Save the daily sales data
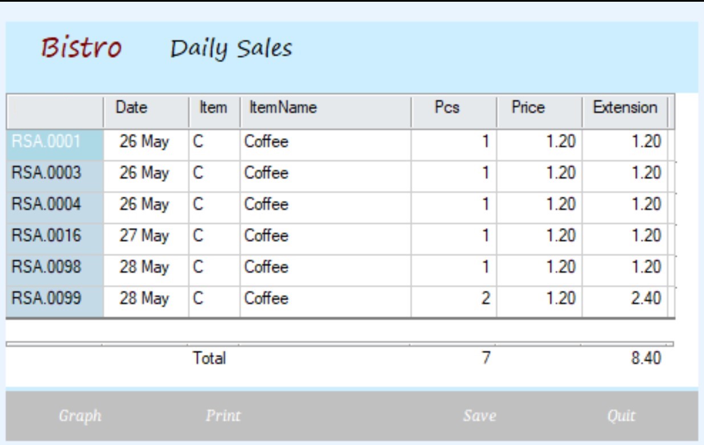 click(x=479, y=416)
